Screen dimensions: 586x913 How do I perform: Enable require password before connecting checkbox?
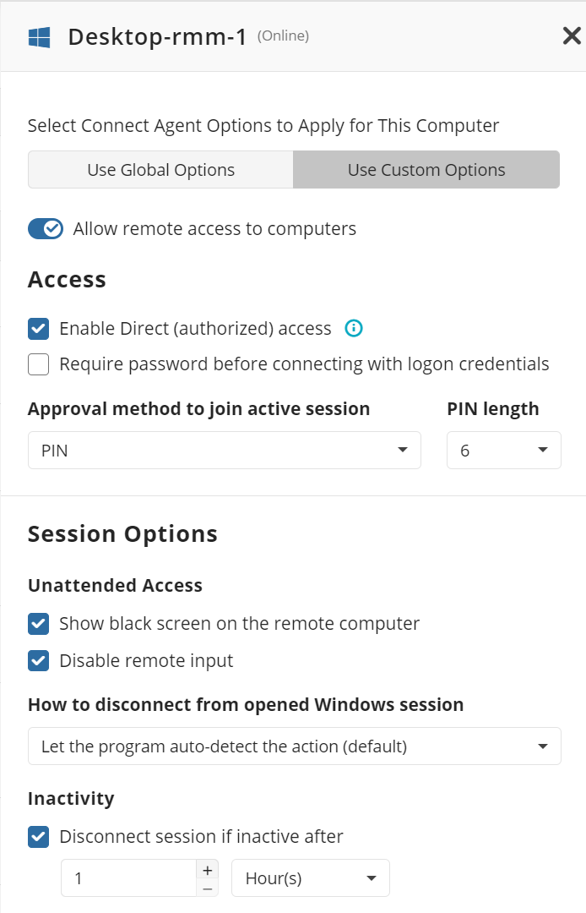pyautogui.click(x=38, y=364)
